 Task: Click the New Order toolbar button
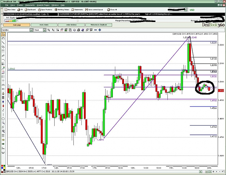pyautogui.click(x=10, y=10)
